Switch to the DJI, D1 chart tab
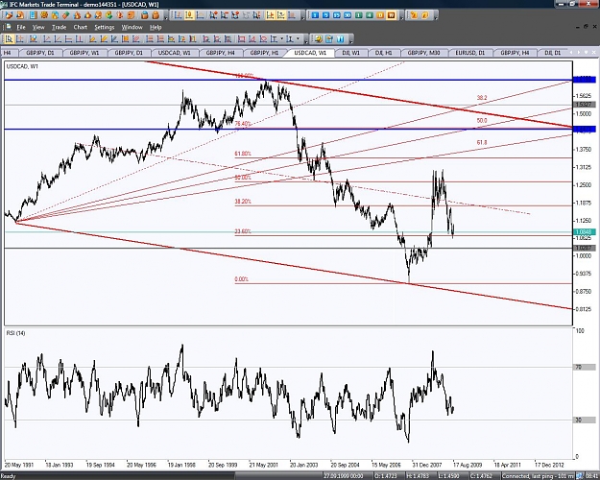The height and width of the screenshot is (480, 600). tap(553, 53)
